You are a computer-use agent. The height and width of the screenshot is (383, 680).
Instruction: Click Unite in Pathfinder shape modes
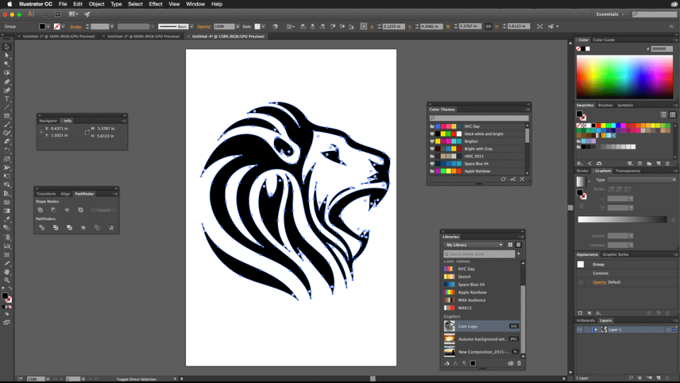[x=41, y=210]
